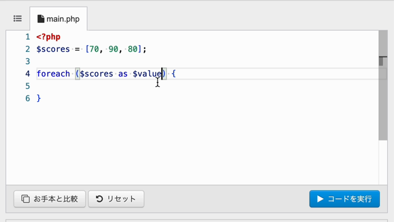Click the foreach keyword on line 4

[54, 74]
